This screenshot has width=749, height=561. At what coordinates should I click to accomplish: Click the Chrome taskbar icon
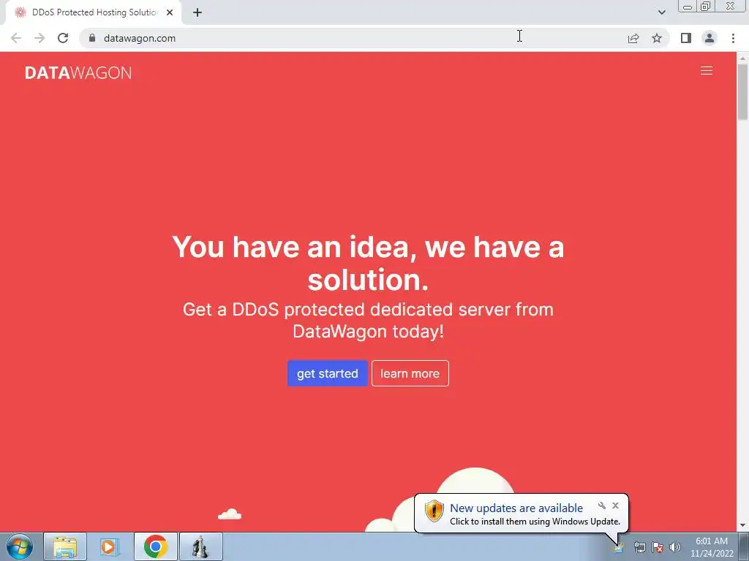point(155,546)
